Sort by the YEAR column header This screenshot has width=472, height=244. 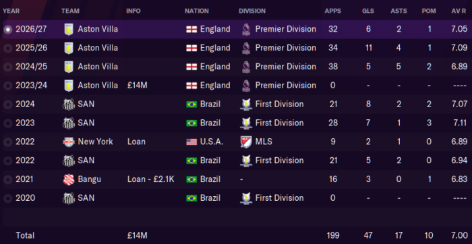point(11,11)
